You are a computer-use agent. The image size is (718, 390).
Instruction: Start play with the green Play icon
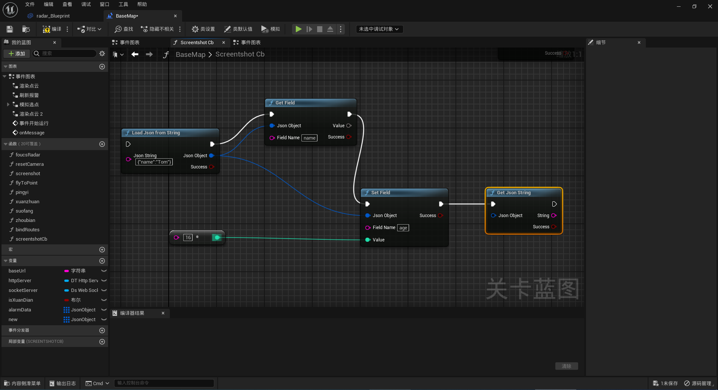click(x=298, y=29)
